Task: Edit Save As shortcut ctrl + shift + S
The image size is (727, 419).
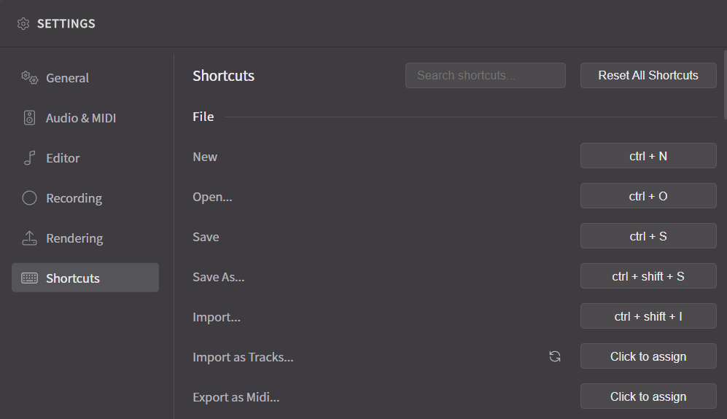Action: pos(648,275)
